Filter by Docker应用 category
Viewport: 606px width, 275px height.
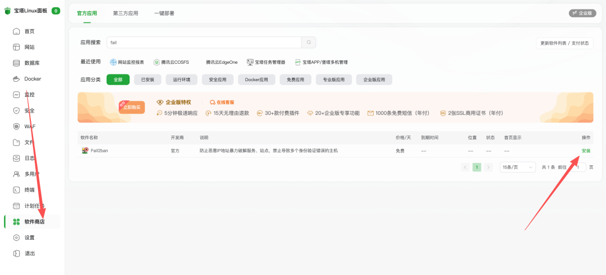tap(256, 80)
